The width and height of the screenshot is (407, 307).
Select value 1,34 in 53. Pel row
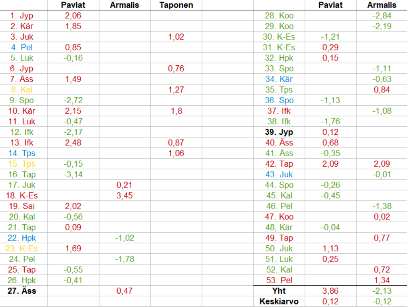(x=382, y=280)
